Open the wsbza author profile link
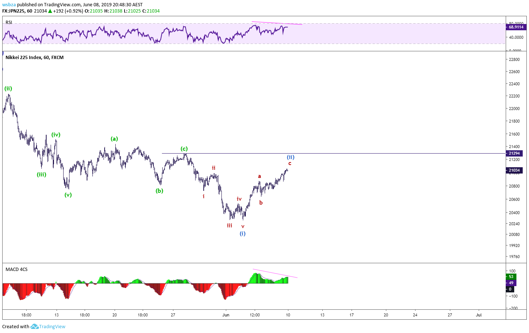Screen dimensions: 529x333 [x=9, y=5]
